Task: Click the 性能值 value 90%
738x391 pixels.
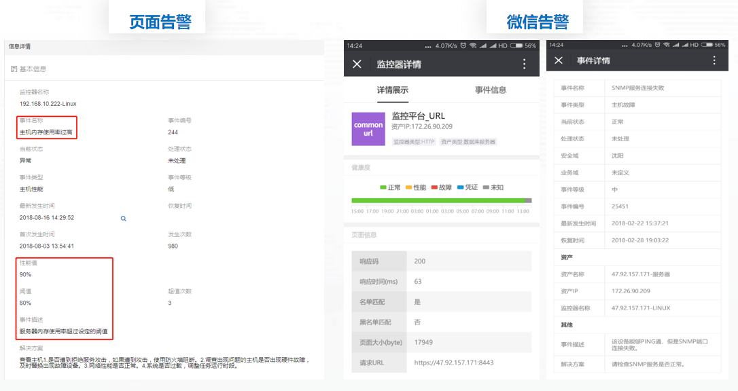Action: 25,274
